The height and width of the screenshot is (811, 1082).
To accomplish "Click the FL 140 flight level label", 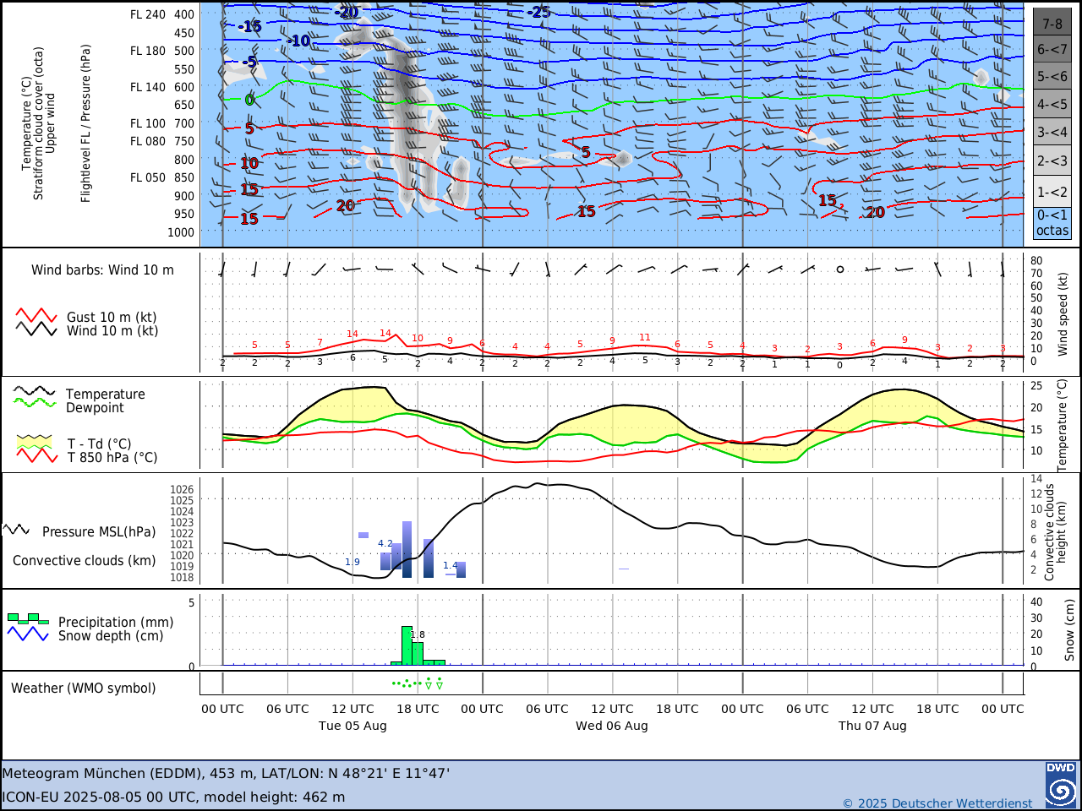I will (x=148, y=87).
